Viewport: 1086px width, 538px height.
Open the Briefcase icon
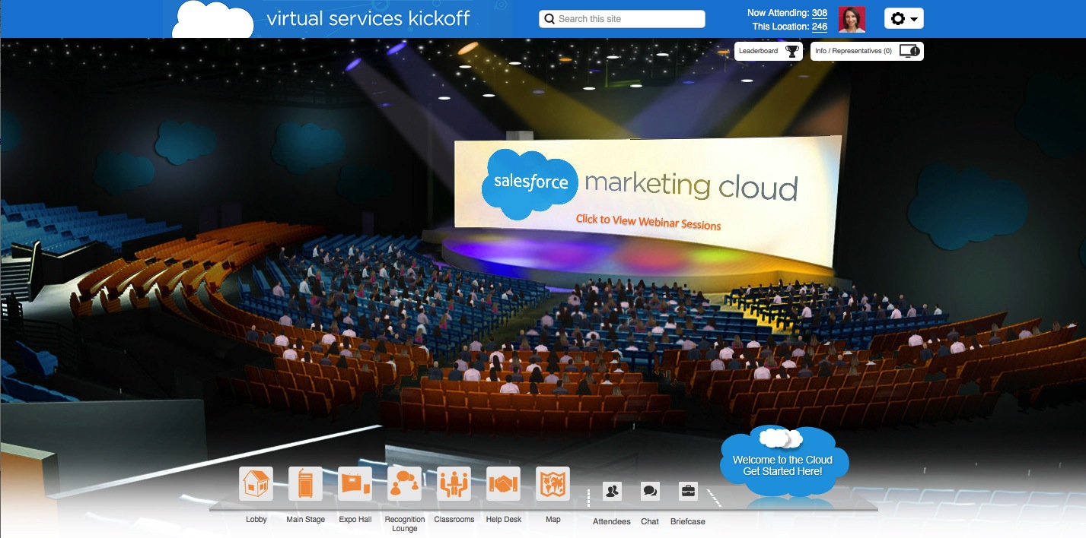[688, 492]
